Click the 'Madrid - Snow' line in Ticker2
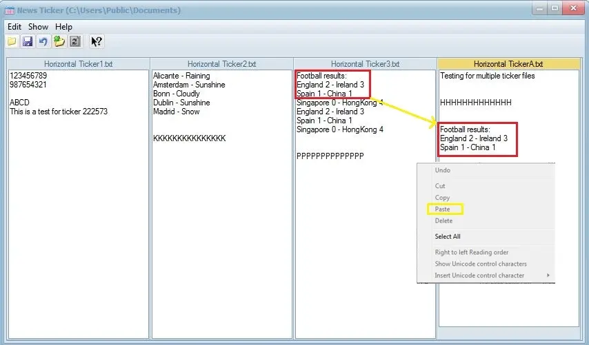 coord(176,112)
